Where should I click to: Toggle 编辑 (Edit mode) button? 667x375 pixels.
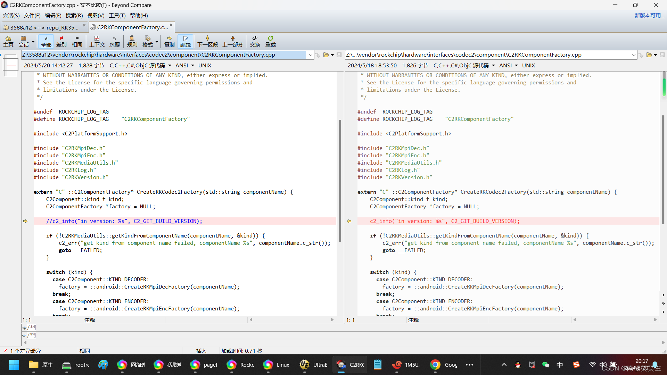click(185, 41)
